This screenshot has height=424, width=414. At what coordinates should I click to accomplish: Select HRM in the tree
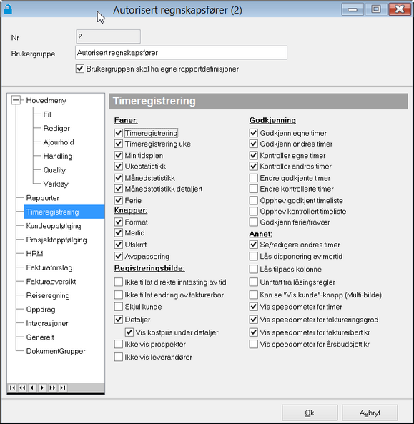coord(34,254)
